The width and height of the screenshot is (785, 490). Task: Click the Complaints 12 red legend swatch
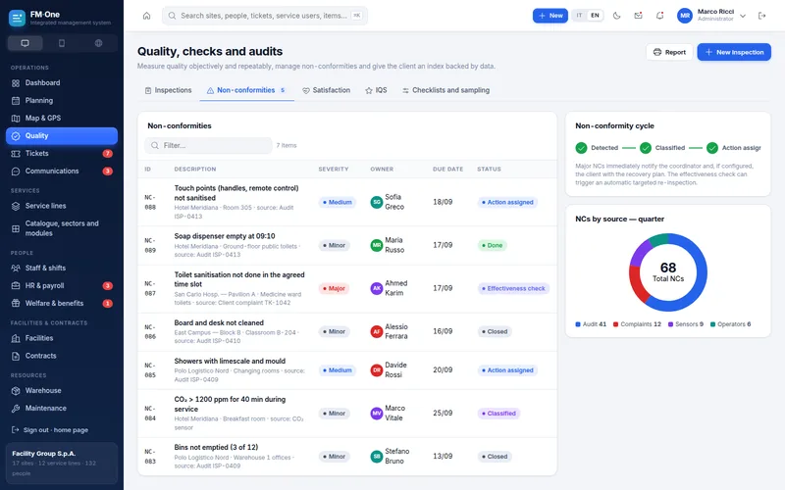tap(616, 324)
